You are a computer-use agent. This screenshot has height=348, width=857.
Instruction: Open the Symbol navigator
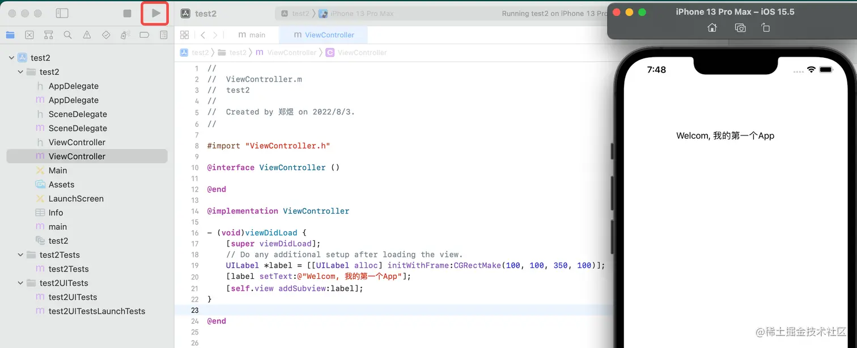pyautogui.click(x=49, y=35)
